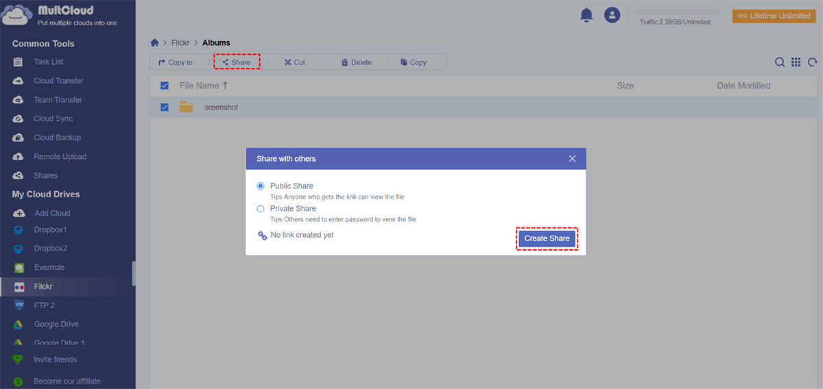Click the Invite friends trophy icon
This screenshot has height=389, width=823.
(19, 360)
